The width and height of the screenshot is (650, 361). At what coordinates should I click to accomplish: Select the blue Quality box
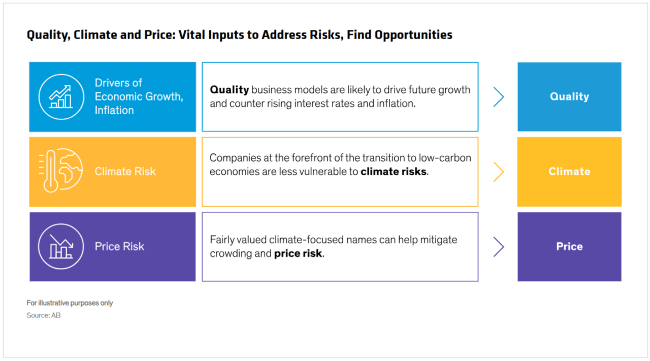click(569, 96)
